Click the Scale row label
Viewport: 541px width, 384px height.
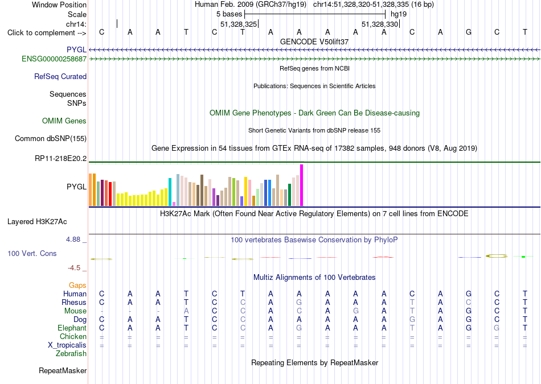click(x=77, y=14)
